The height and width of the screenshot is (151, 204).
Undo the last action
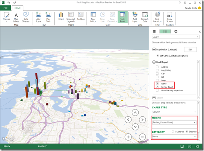[x=9, y=2]
